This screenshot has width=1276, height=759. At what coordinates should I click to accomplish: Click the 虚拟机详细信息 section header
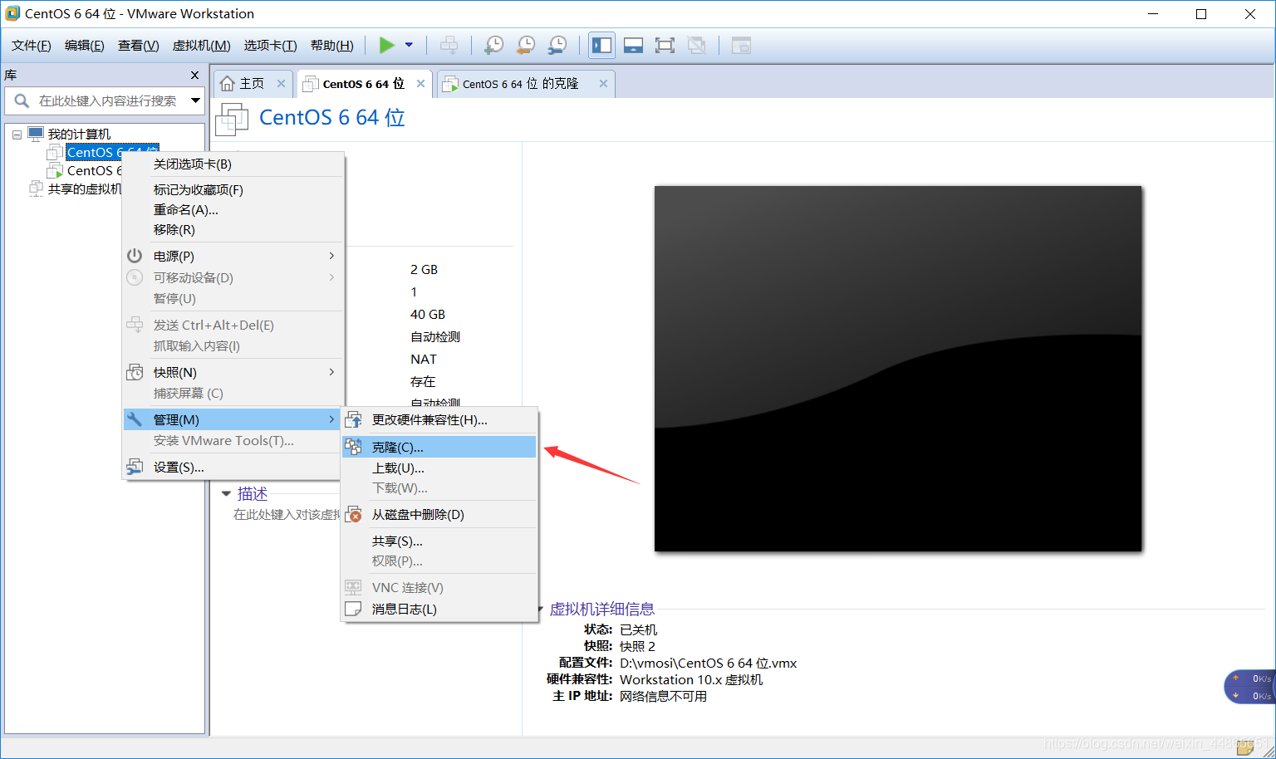click(x=601, y=609)
